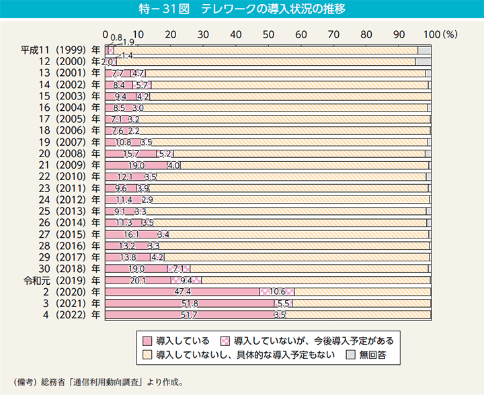Image resolution: width=484 pixels, height=395 pixels.
Task: Click the year label '21 (2009) 年'
Action: point(69,165)
